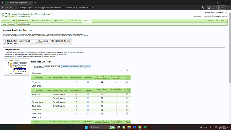Click the Editar button
The height and width of the screenshot is (130, 231).
(40, 41)
